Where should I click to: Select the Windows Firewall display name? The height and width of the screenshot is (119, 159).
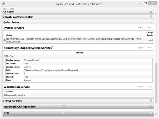coord(31,60)
